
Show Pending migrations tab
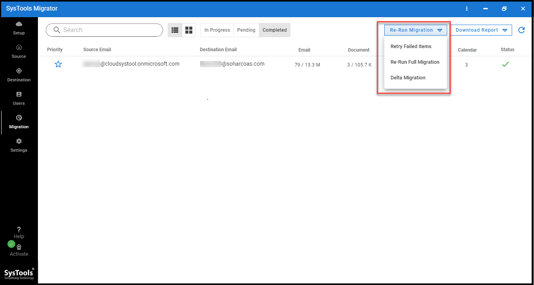tap(246, 30)
